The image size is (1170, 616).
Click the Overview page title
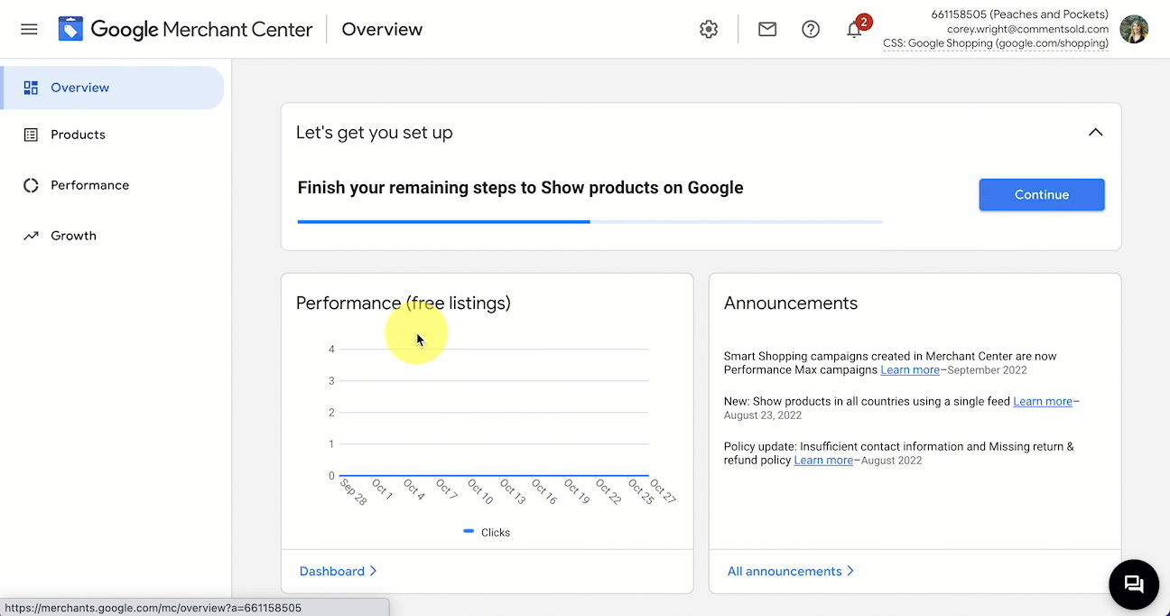382,29
